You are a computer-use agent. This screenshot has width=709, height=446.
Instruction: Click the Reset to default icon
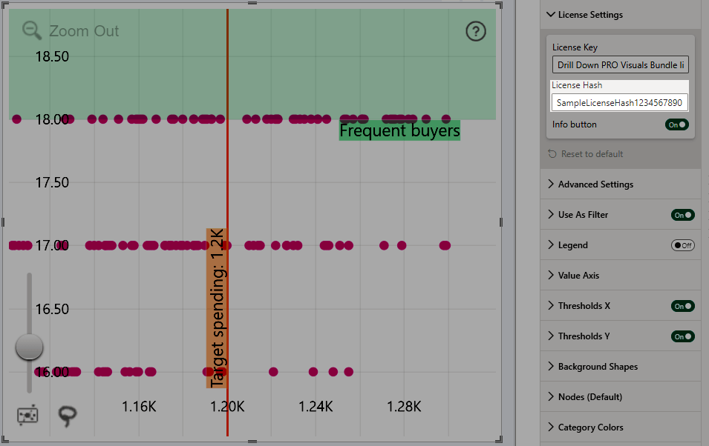pos(552,154)
